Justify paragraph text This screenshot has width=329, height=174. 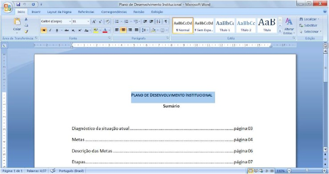point(136,30)
